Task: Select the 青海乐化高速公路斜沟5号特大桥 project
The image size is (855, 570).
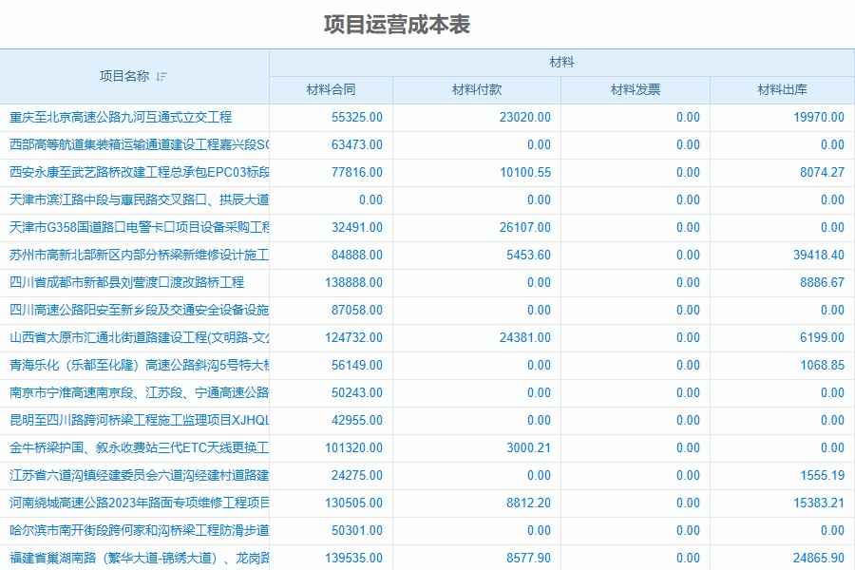Action: (133, 363)
